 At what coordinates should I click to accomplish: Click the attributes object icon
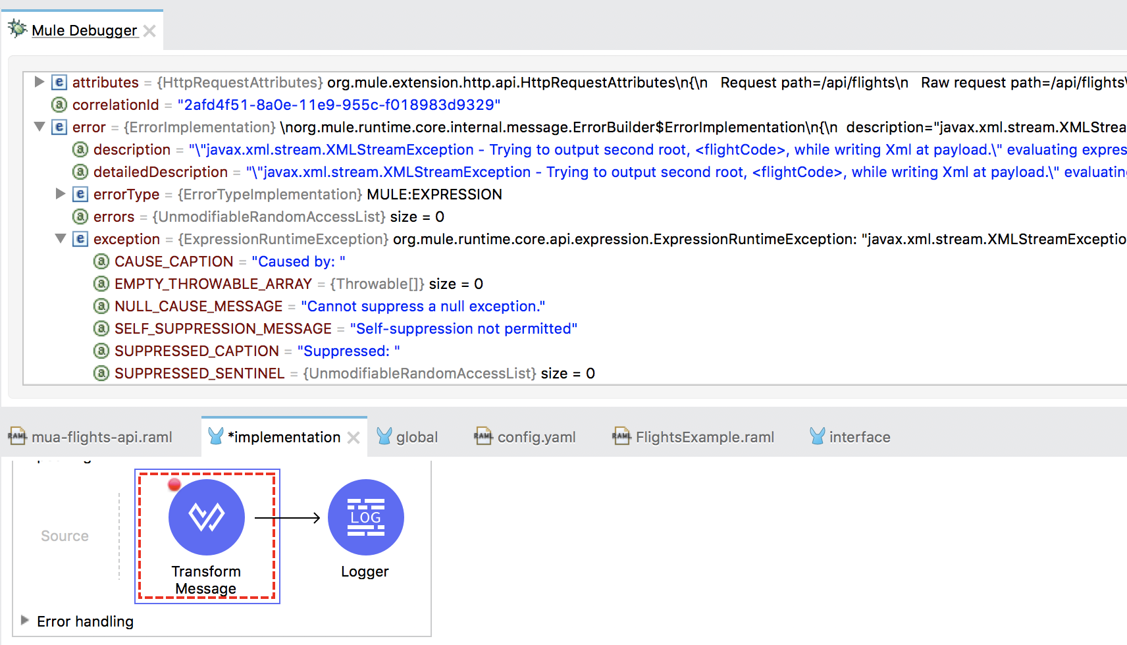pyautogui.click(x=59, y=82)
